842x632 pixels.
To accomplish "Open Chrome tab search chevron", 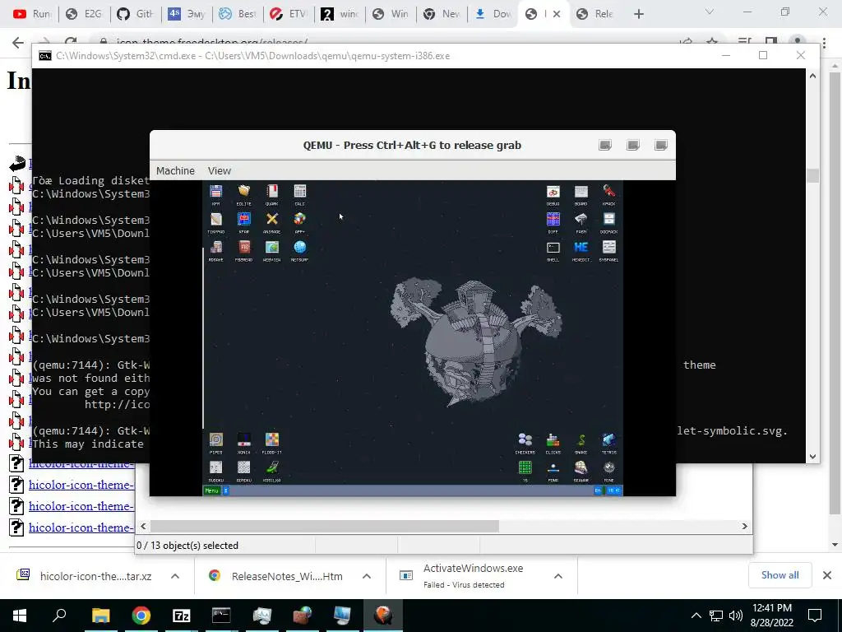I will tap(710, 12).
